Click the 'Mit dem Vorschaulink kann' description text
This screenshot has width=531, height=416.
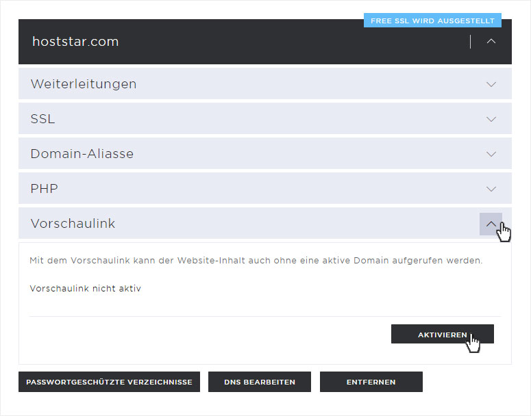click(x=256, y=261)
